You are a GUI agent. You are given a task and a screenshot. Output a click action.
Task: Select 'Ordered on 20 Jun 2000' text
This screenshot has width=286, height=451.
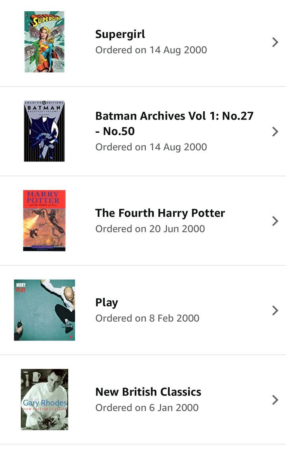click(x=150, y=229)
